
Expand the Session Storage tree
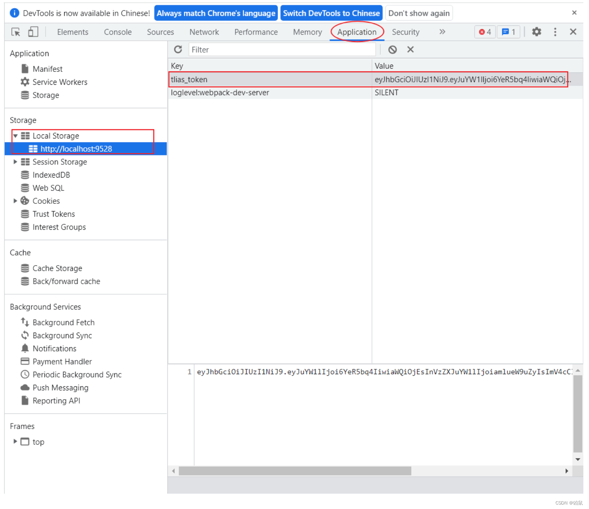tap(15, 162)
